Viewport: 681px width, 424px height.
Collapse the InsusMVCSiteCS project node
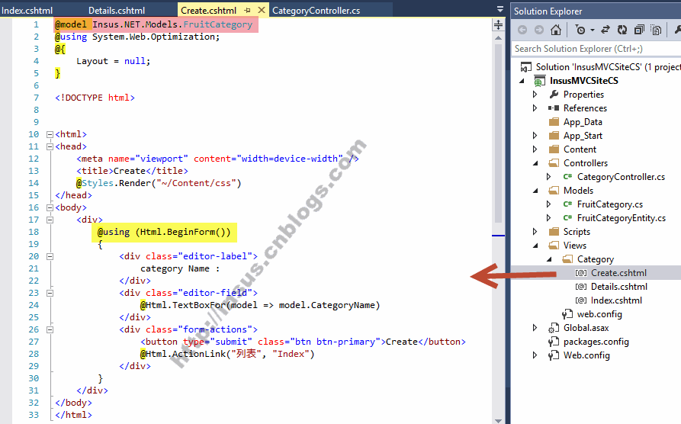(522, 81)
